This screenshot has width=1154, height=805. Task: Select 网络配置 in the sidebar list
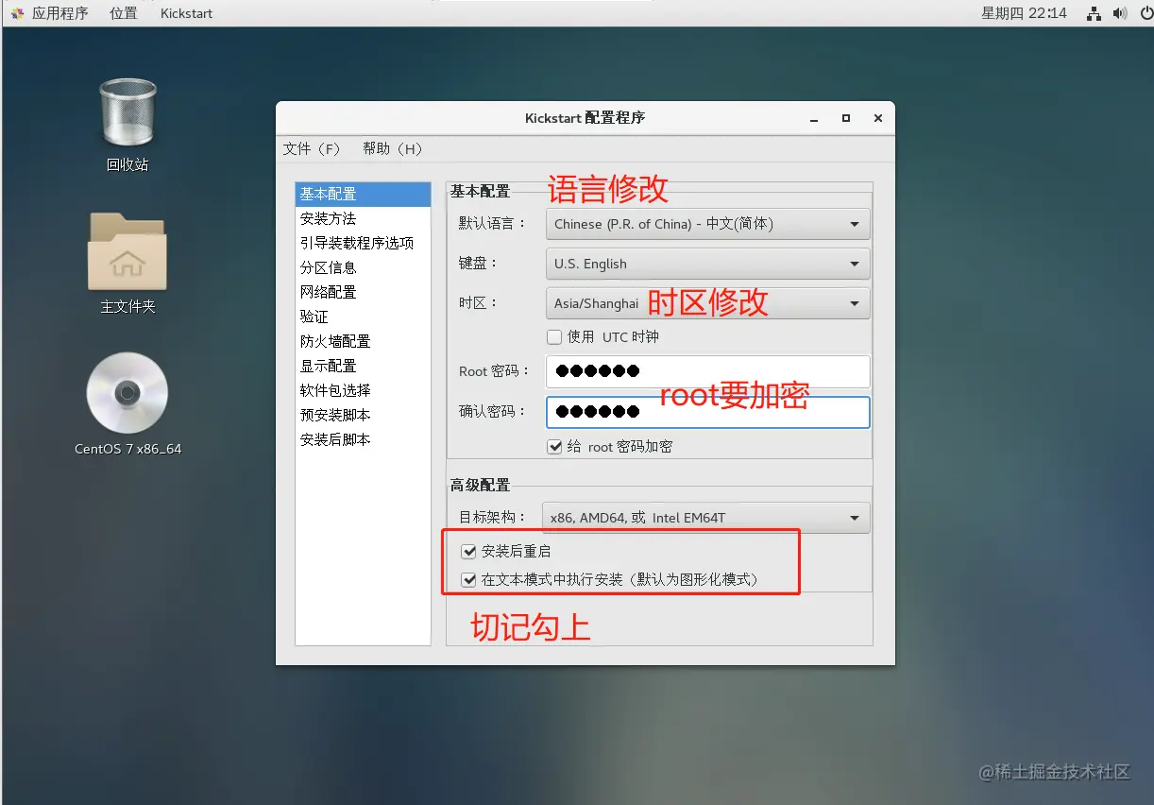tap(364, 292)
